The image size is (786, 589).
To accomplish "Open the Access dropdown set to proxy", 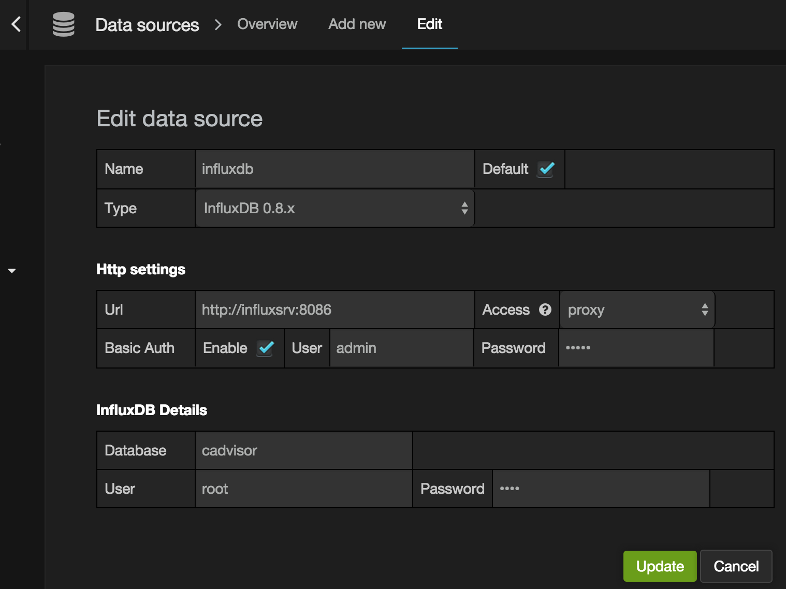I will tap(637, 310).
